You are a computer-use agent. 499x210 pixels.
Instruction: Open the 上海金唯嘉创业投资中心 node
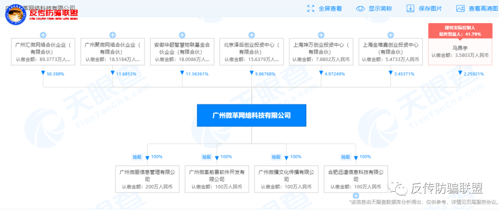(390, 52)
